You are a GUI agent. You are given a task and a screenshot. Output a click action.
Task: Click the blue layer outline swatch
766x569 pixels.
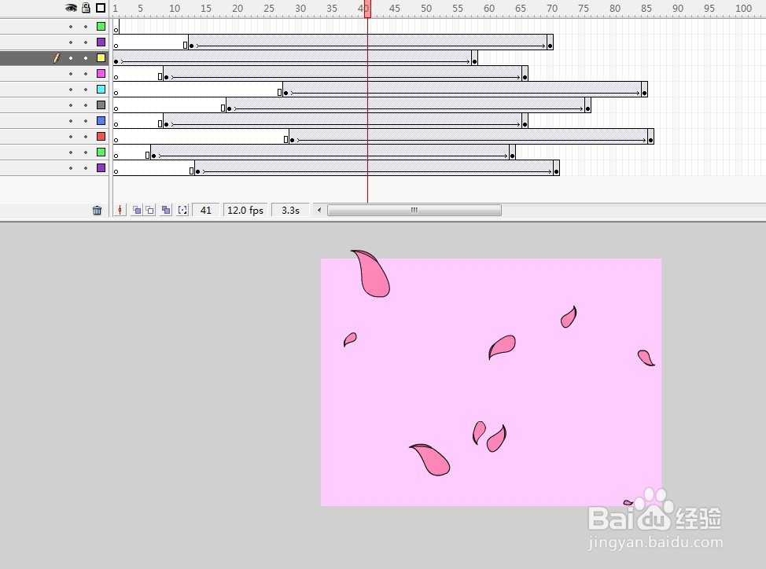coord(101,120)
